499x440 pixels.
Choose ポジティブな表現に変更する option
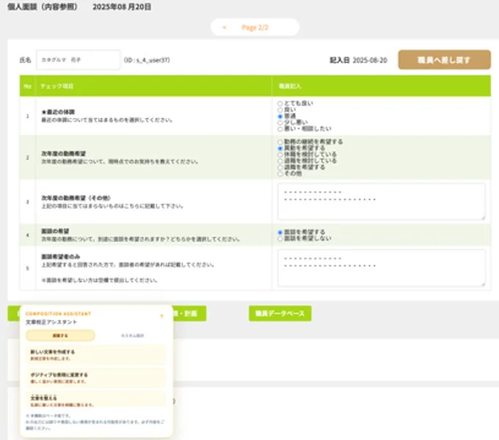(x=96, y=378)
